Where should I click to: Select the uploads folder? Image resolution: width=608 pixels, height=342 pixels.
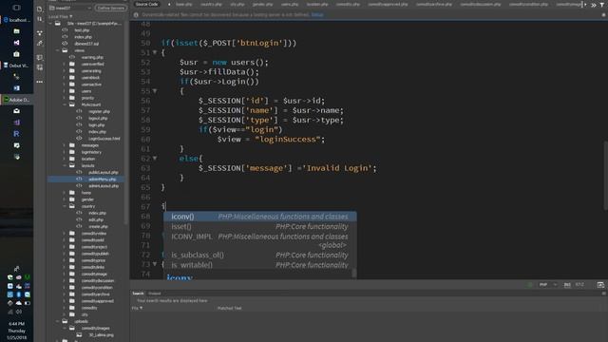pos(81,321)
